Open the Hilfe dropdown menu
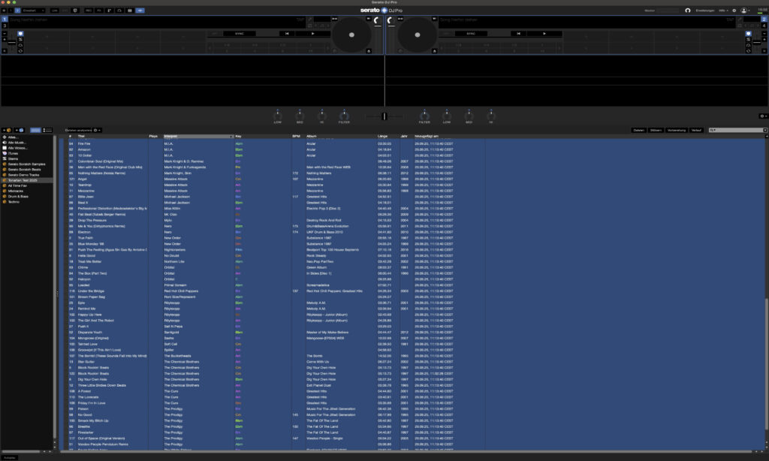Screen dimensions: 769x461 pos(722,11)
